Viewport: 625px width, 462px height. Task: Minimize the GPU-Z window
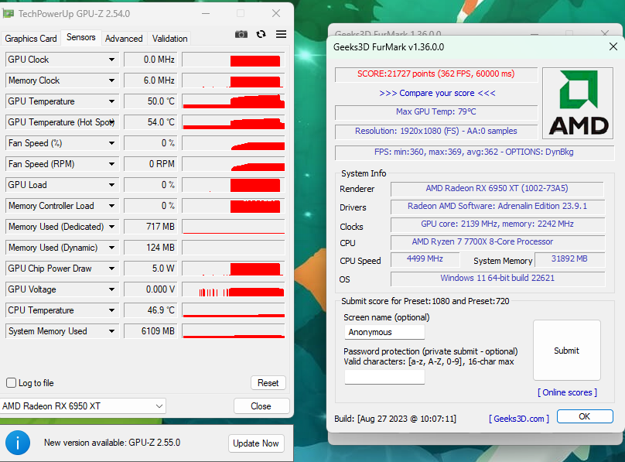point(206,14)
